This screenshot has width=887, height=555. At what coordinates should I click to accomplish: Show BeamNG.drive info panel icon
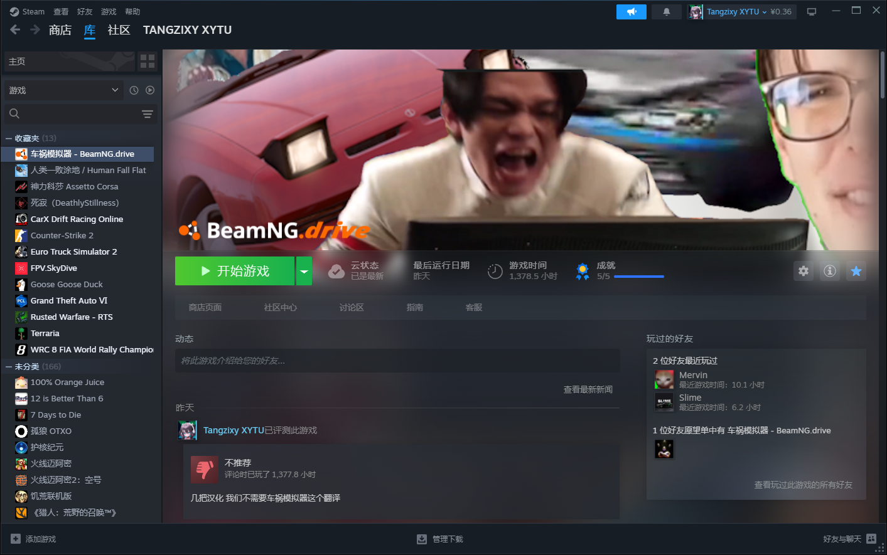(830, 271)
